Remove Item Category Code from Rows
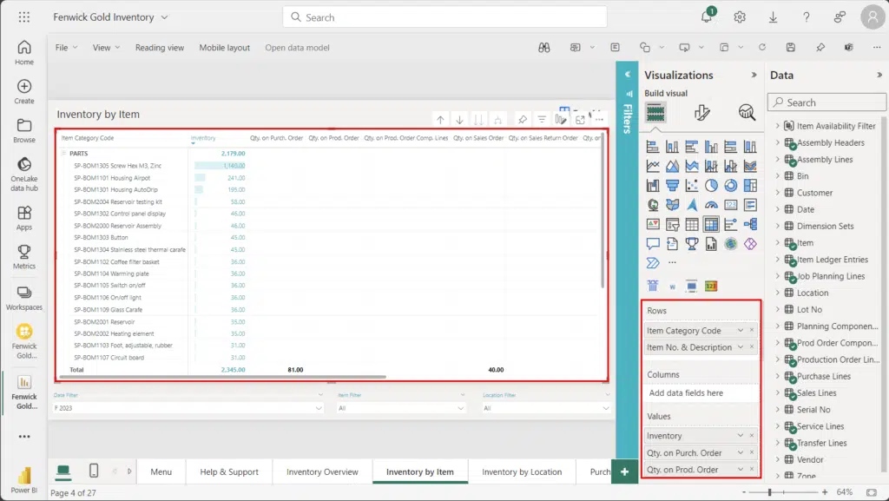Screen dimensions: 889x501 (752, 331)
